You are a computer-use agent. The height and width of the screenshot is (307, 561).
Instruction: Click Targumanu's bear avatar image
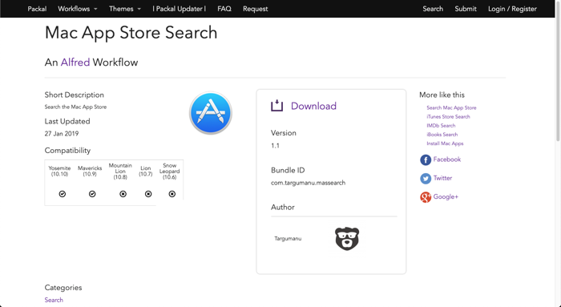[x=347, y=239]
